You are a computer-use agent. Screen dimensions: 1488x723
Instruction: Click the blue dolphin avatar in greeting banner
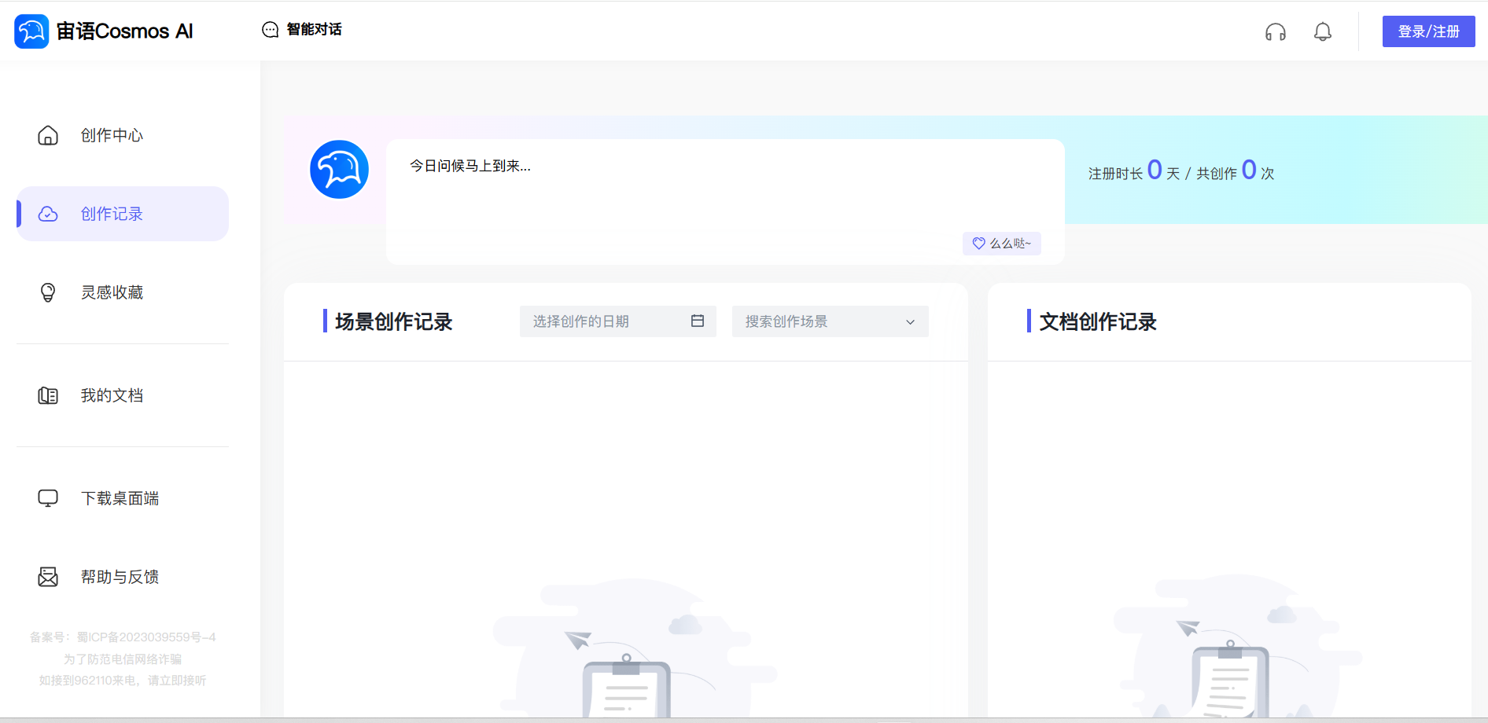(x=339, y=169)
